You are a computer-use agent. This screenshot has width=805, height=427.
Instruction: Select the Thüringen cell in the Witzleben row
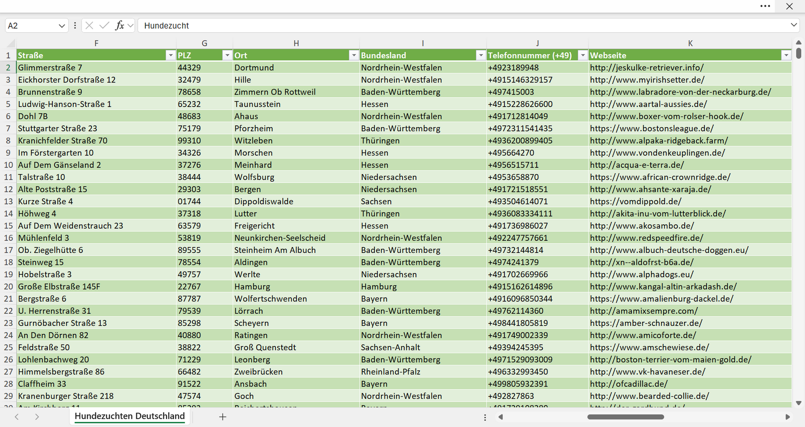[x=423, y=141]
